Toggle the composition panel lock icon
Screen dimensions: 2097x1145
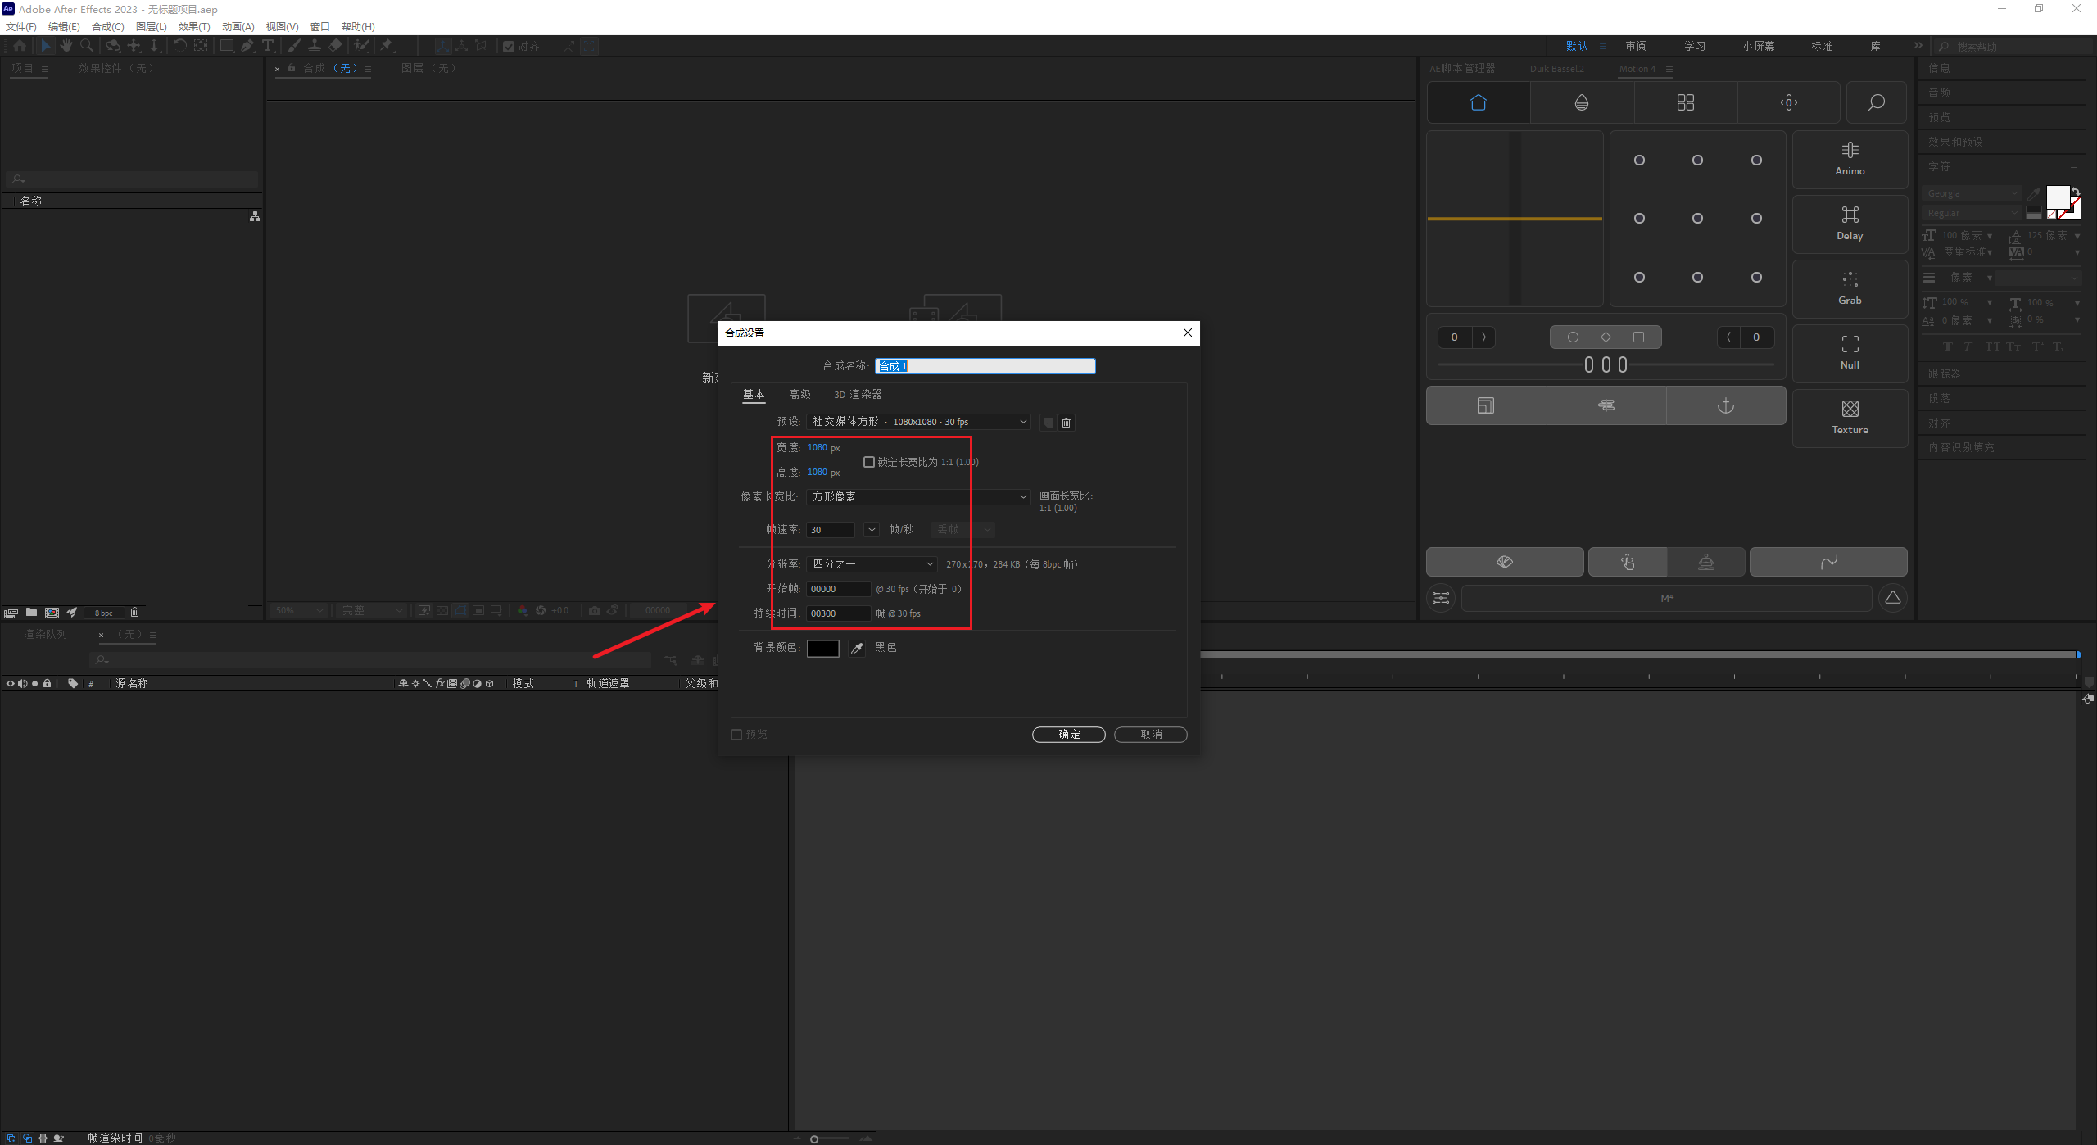292,68
